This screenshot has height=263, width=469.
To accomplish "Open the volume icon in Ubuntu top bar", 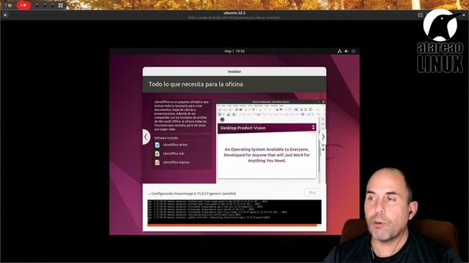I will 347,51.
